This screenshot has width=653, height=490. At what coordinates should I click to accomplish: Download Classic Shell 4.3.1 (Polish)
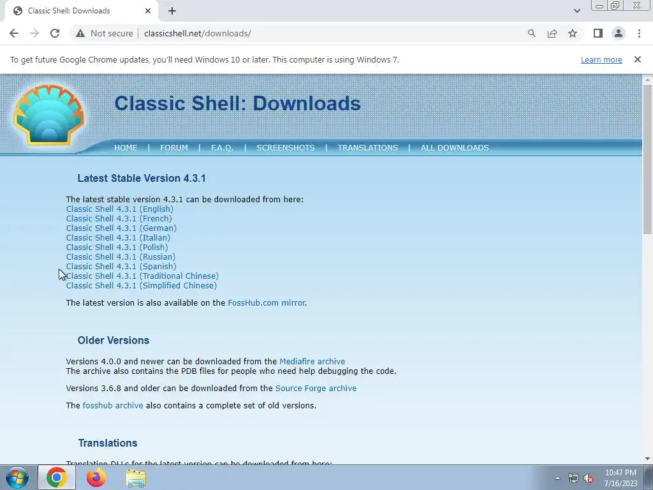coord(117,248)
